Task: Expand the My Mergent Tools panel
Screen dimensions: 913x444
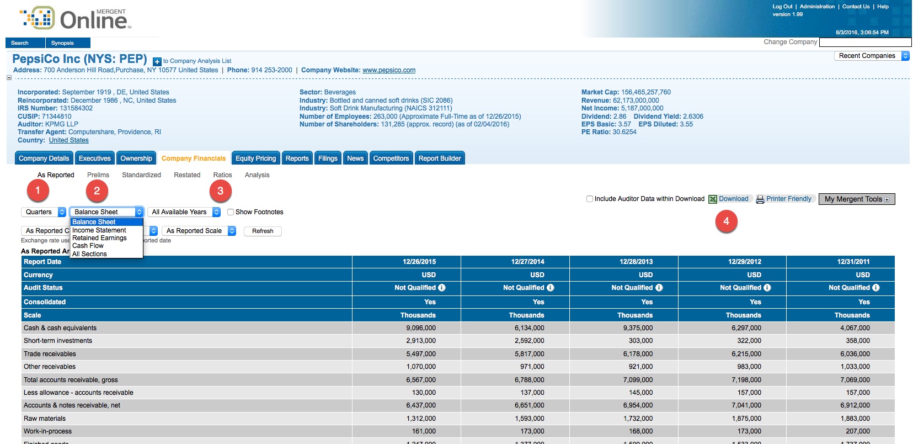Action: point(857,199)
